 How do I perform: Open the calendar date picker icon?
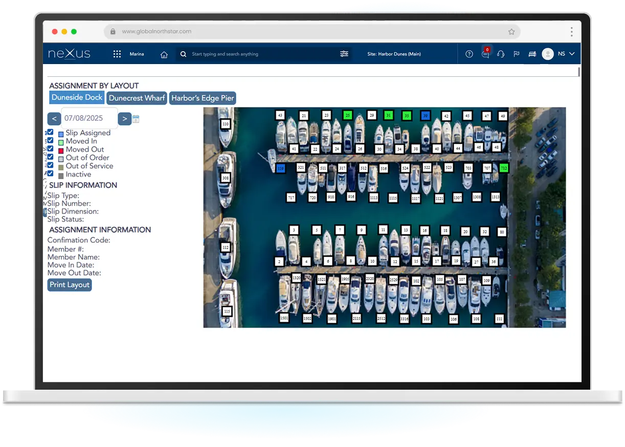tap(136, 119)
